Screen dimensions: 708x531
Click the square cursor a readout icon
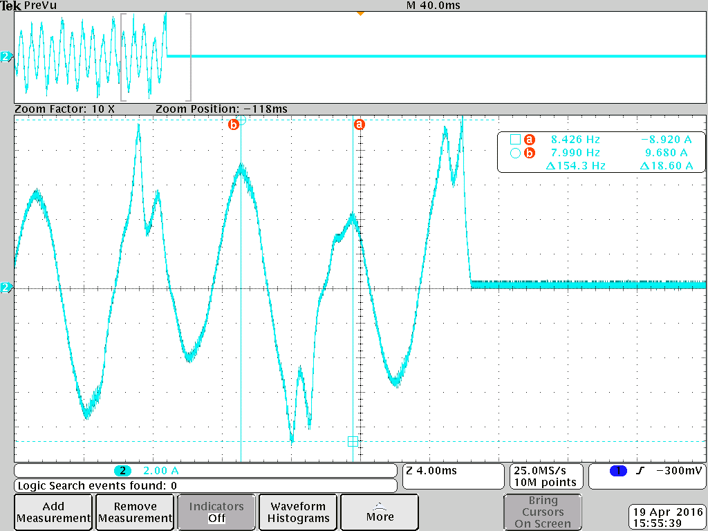[515, 140]
